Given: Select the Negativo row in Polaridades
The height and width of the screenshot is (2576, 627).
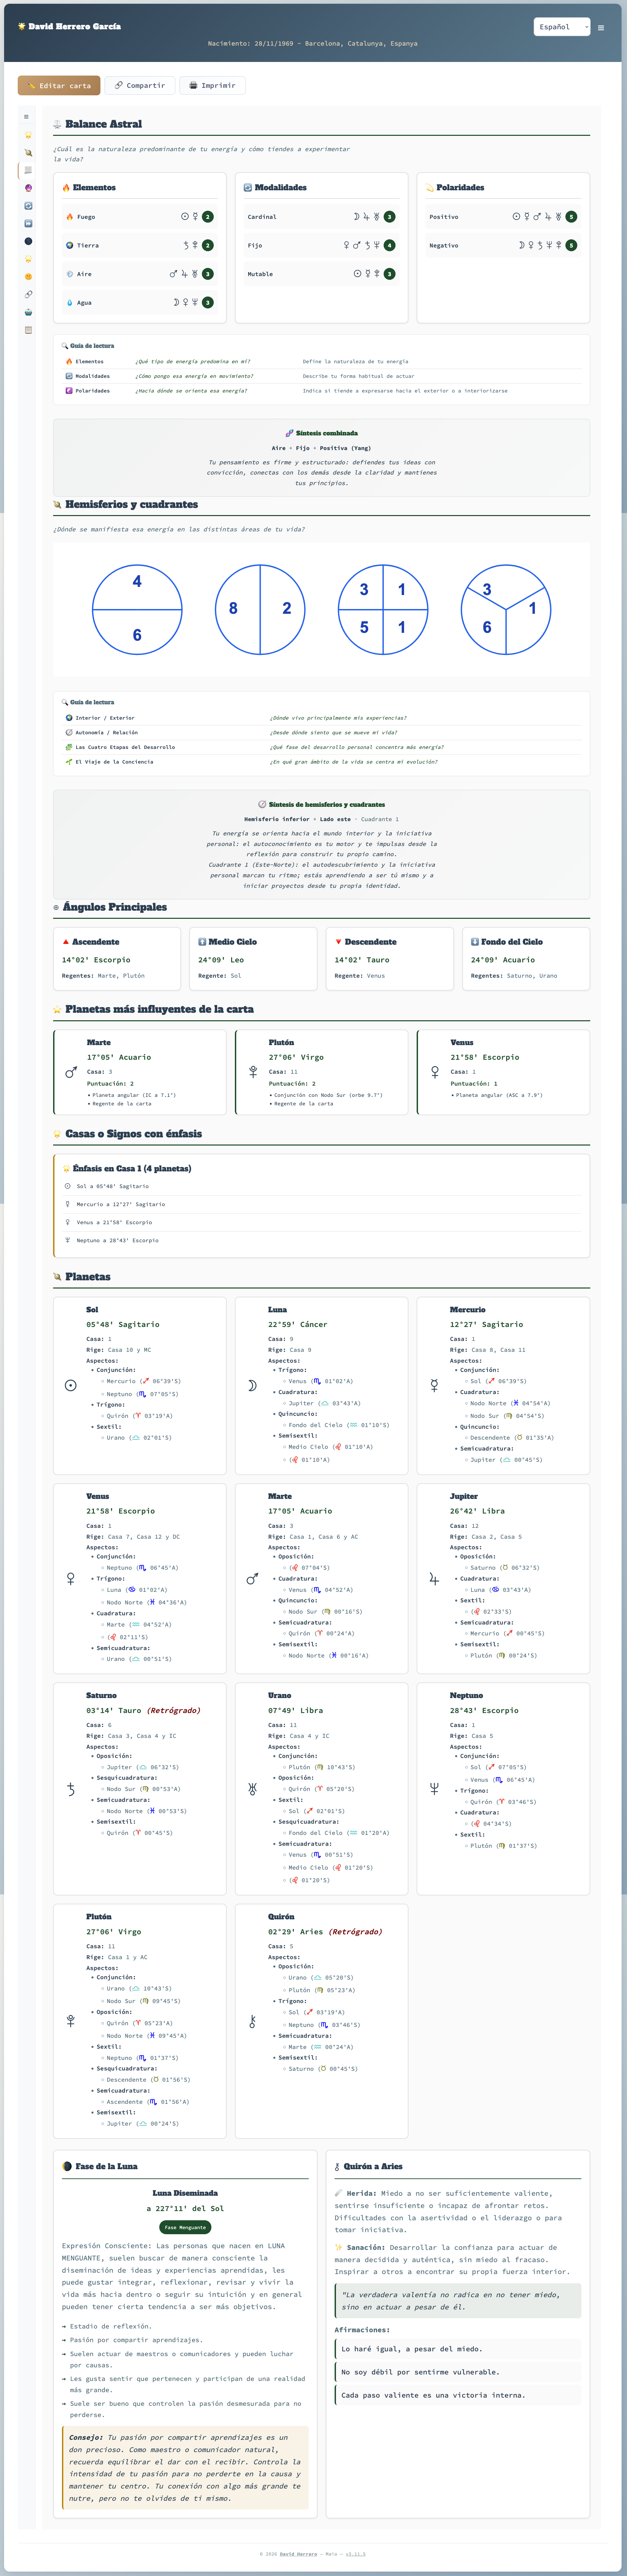Looking at the screenshot, I should pos(503,245).
